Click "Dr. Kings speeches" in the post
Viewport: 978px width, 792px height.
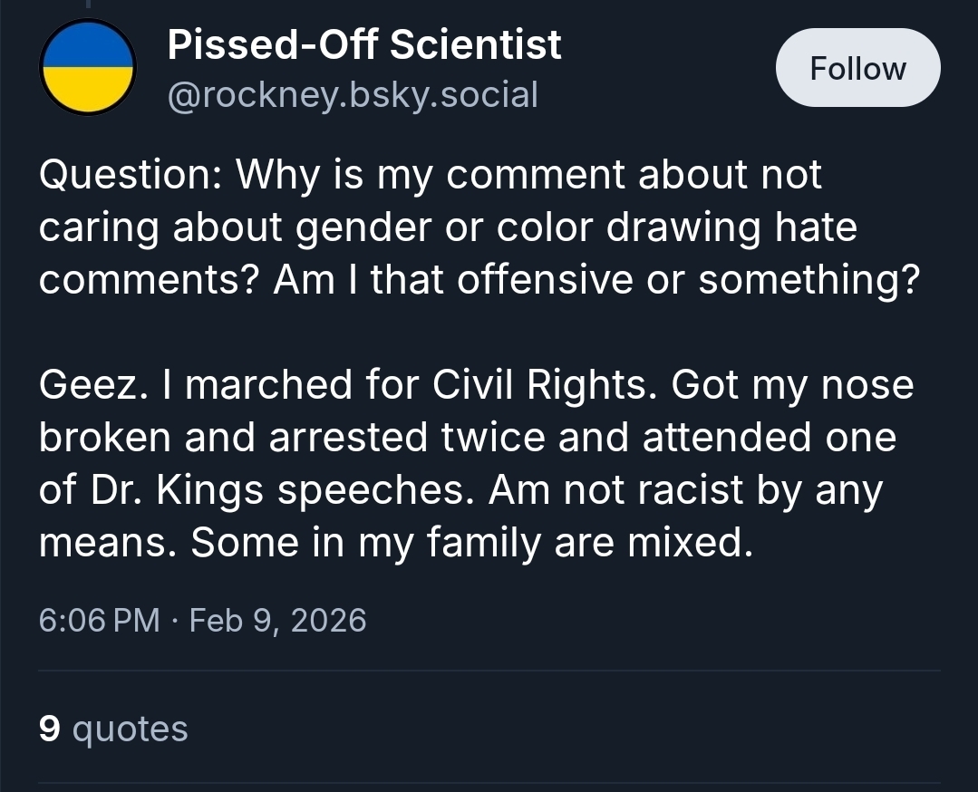[x=282, y=491]
